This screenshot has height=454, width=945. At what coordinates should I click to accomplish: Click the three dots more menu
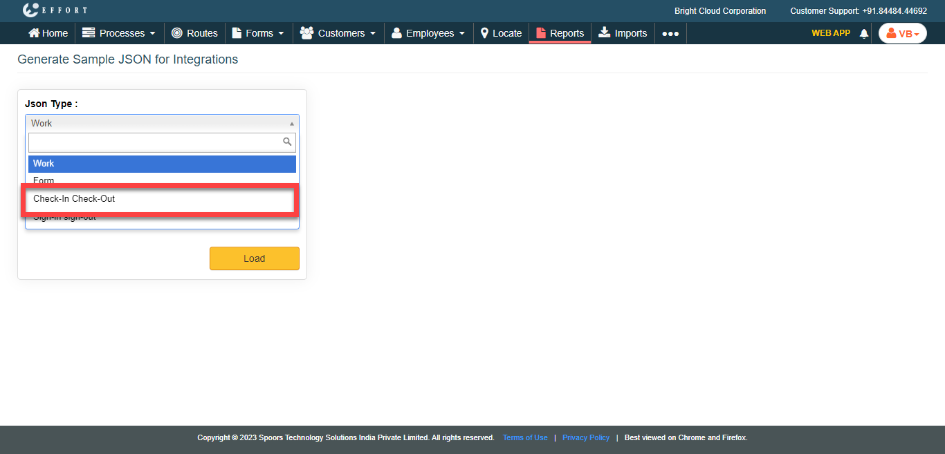coord(670,33)
